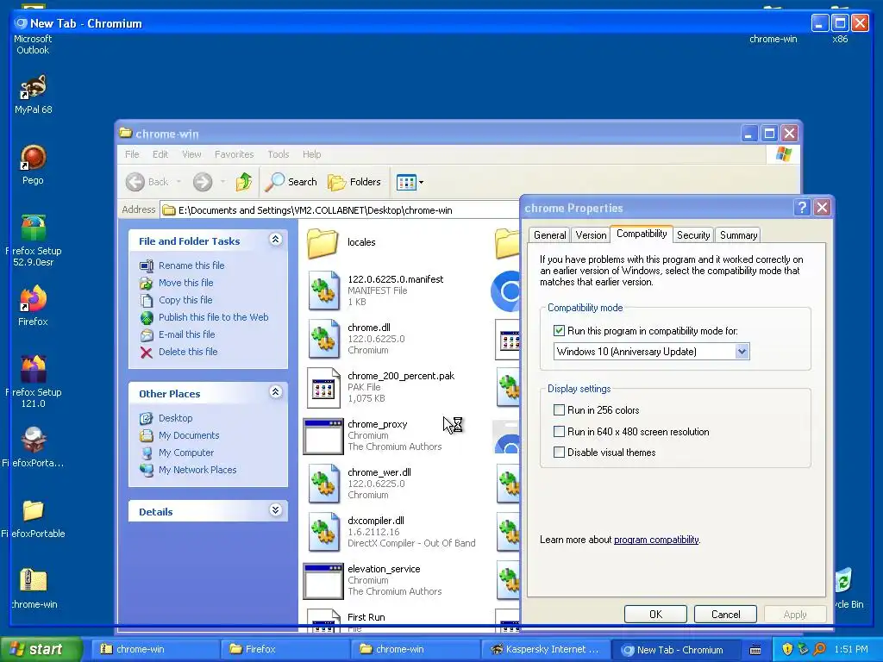The image size is (883, 662).
Task: Select the elevation_service application icon
Action: [x=323, y=580]
